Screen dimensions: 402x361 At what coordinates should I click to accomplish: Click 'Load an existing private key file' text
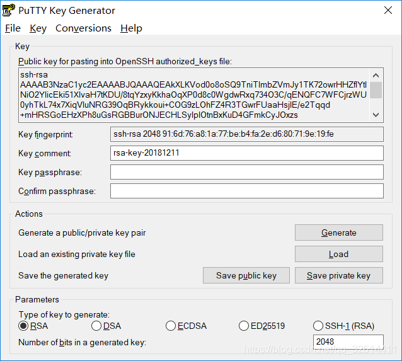(77, 254)
